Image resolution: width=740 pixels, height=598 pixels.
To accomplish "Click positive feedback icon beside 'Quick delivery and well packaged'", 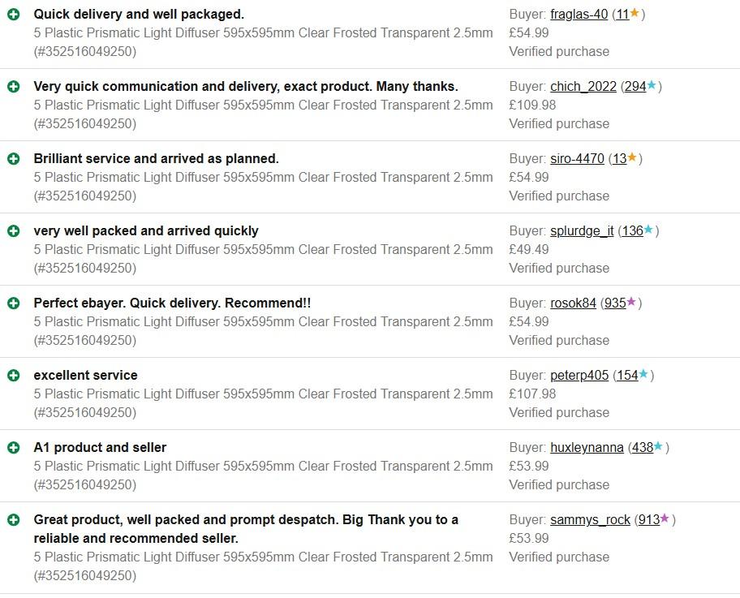I will (14, 15).
